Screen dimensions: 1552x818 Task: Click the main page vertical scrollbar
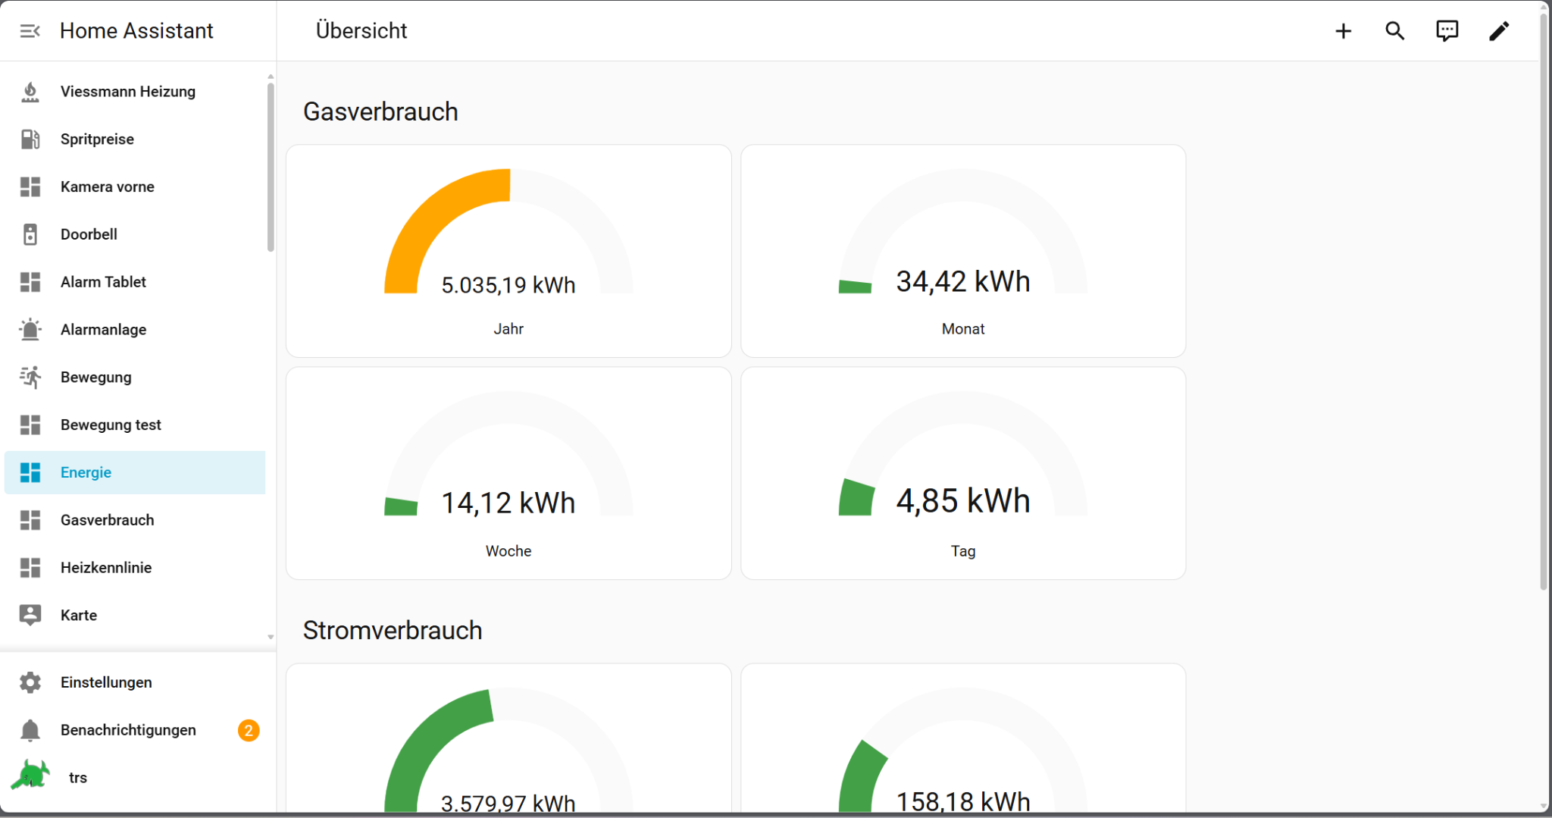[1544, 301]
